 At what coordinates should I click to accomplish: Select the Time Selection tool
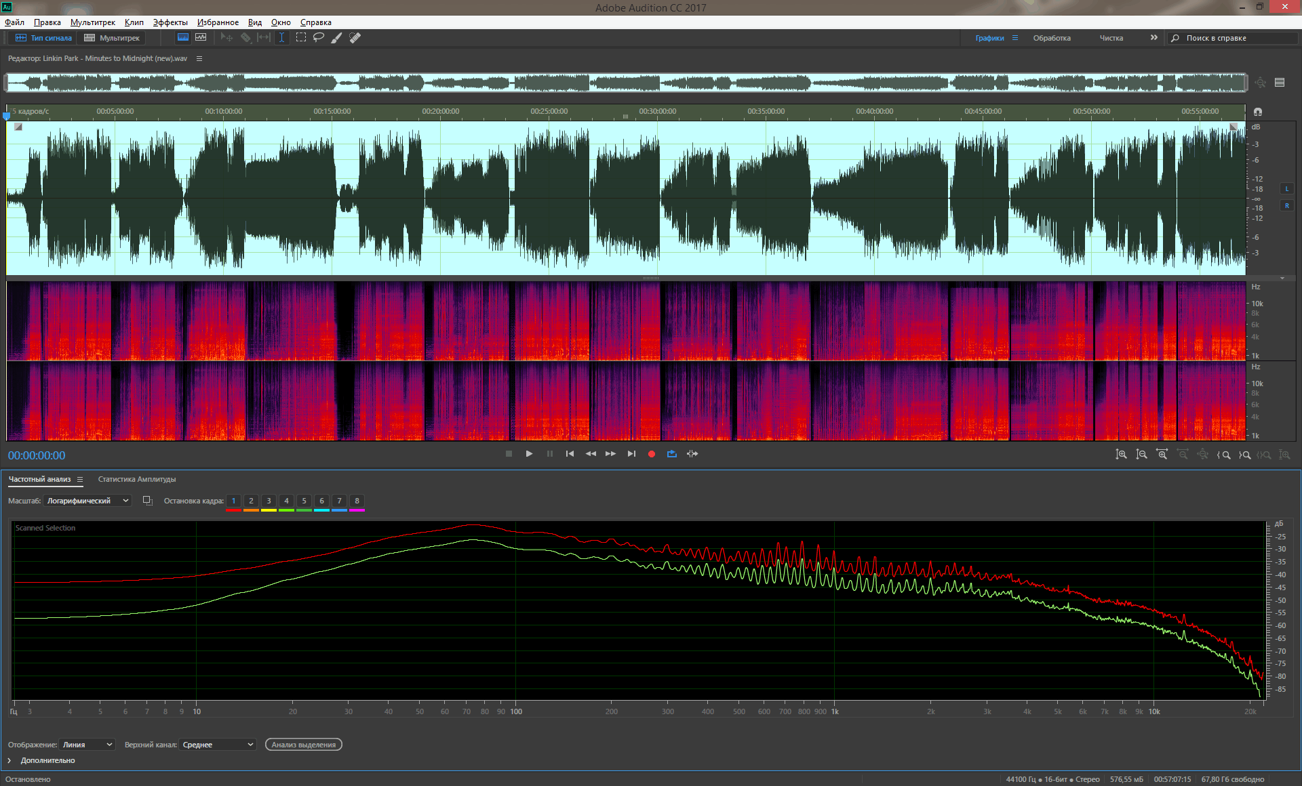pos(281,37)
